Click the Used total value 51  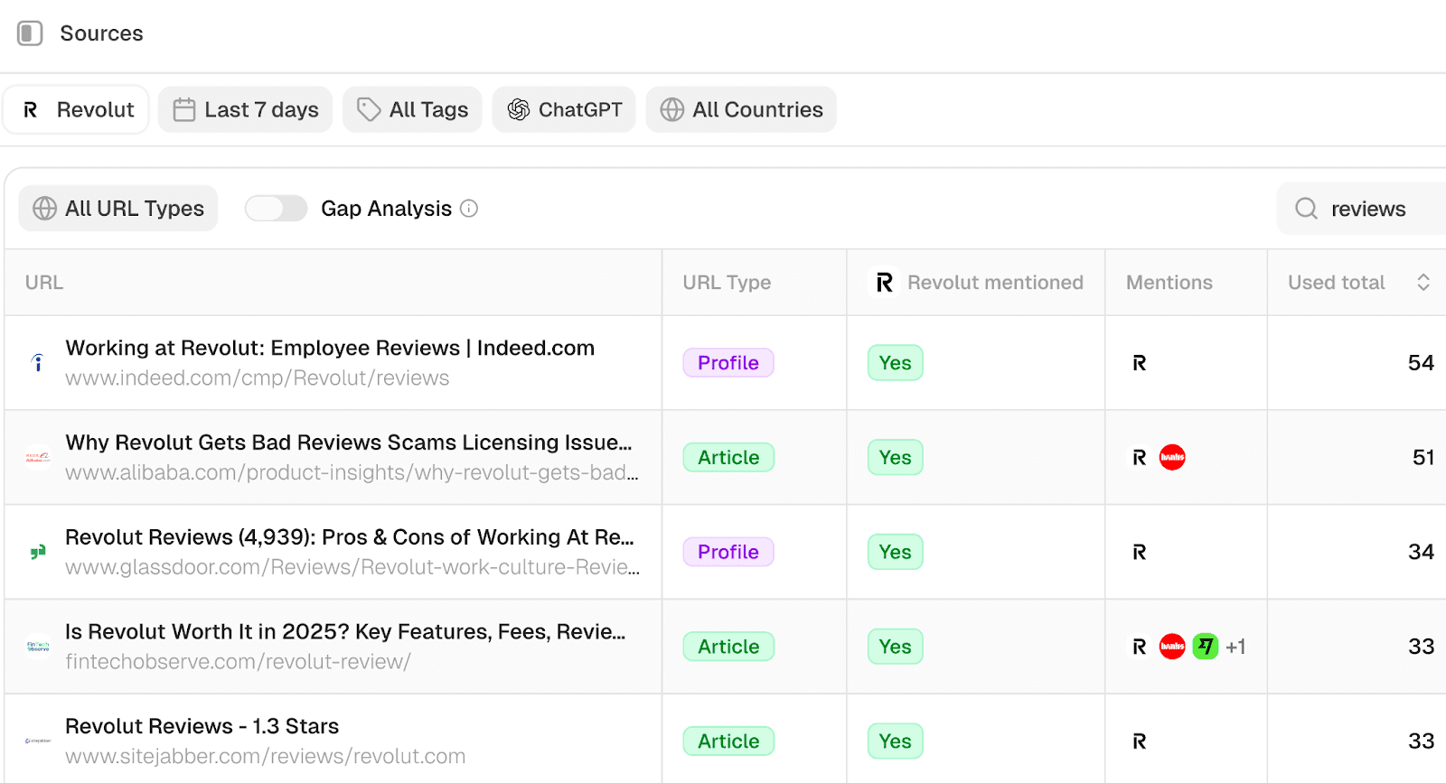pos(1423,458)
